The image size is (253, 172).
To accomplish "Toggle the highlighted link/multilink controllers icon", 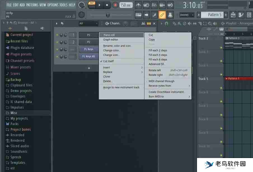I will click(x=162, y=15).
